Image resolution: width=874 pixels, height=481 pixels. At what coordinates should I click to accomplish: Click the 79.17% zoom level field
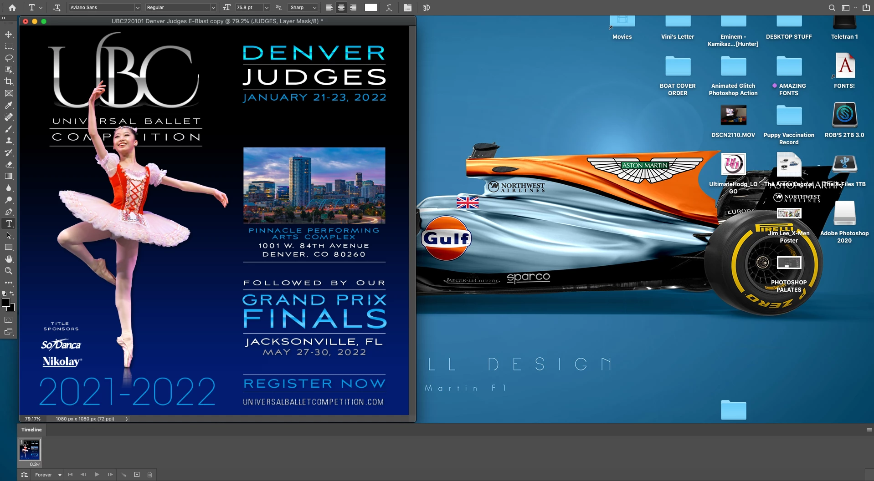pyautogui.click(x=33, y=419)
